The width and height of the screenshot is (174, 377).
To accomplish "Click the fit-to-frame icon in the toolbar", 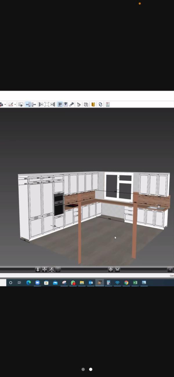I will click(x=47, y=104).
